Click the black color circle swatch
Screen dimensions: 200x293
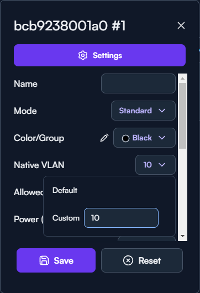125,138
